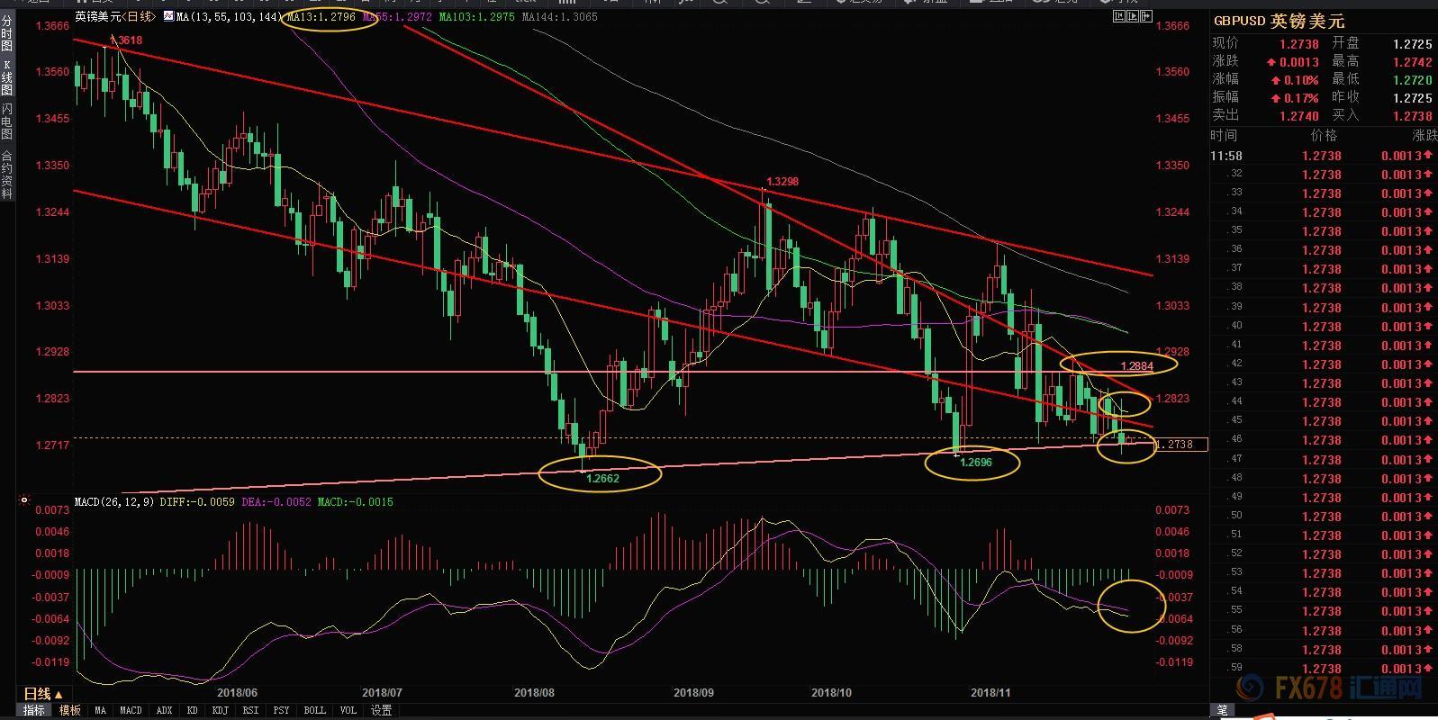The width and height of the screenshot is (1438, 720).
Task: Click the first chart control icon at top right
Action: tap(1117, 16)
